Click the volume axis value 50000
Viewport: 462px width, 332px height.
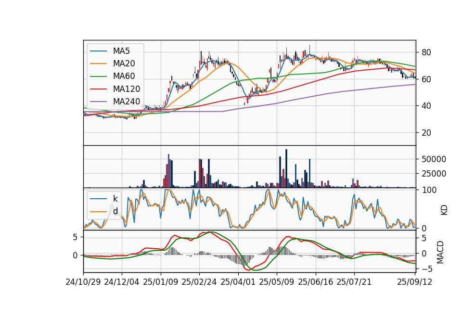[x=434, y=159]
